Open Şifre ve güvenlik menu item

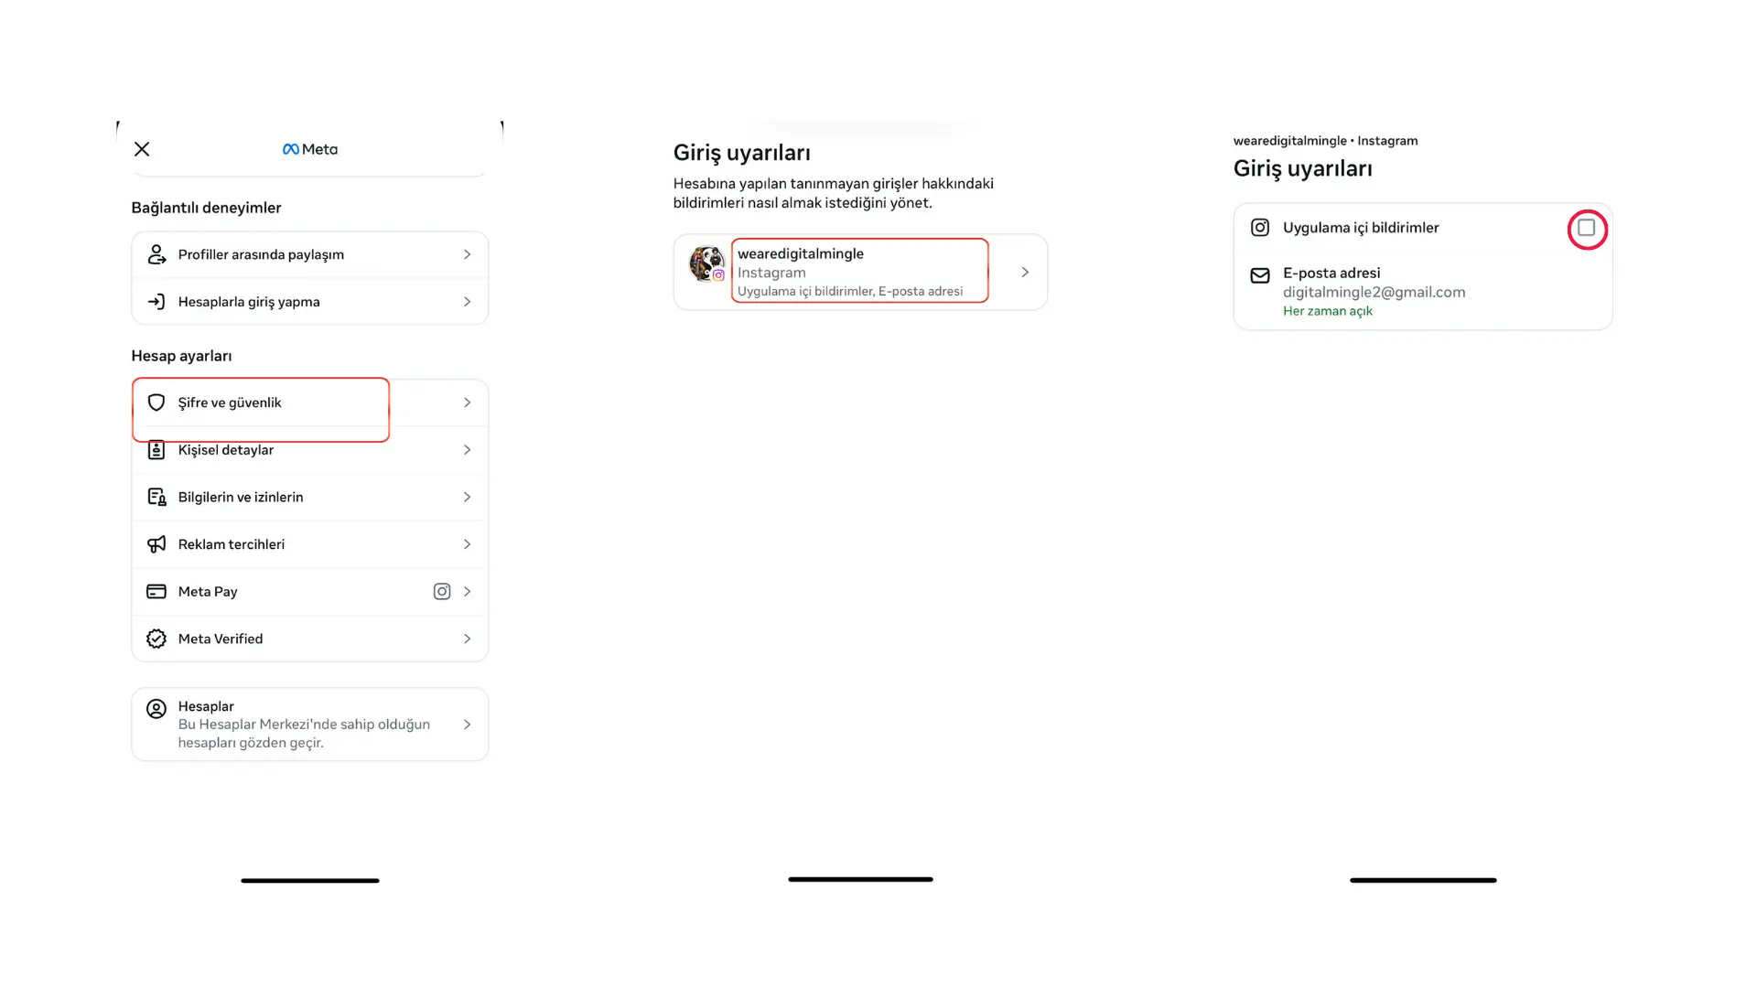tap(310, 403)
